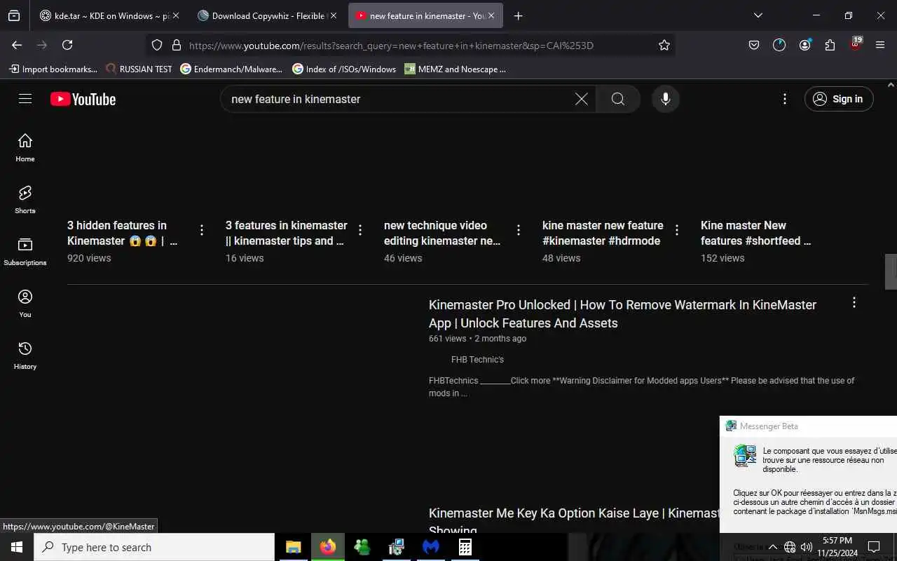The width and height of the screenshot is (897, 561).
Task: Open Home in the YouTube sidebar
Action: 25,148
